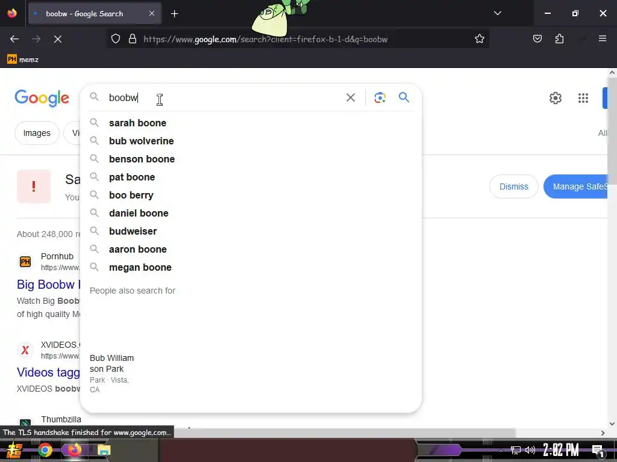Open the Start menu on taskbar
The height and width of the screenshot is (462, 617).
point(14,450)
